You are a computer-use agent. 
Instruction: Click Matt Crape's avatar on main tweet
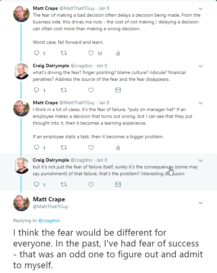[x=21, y=203]
